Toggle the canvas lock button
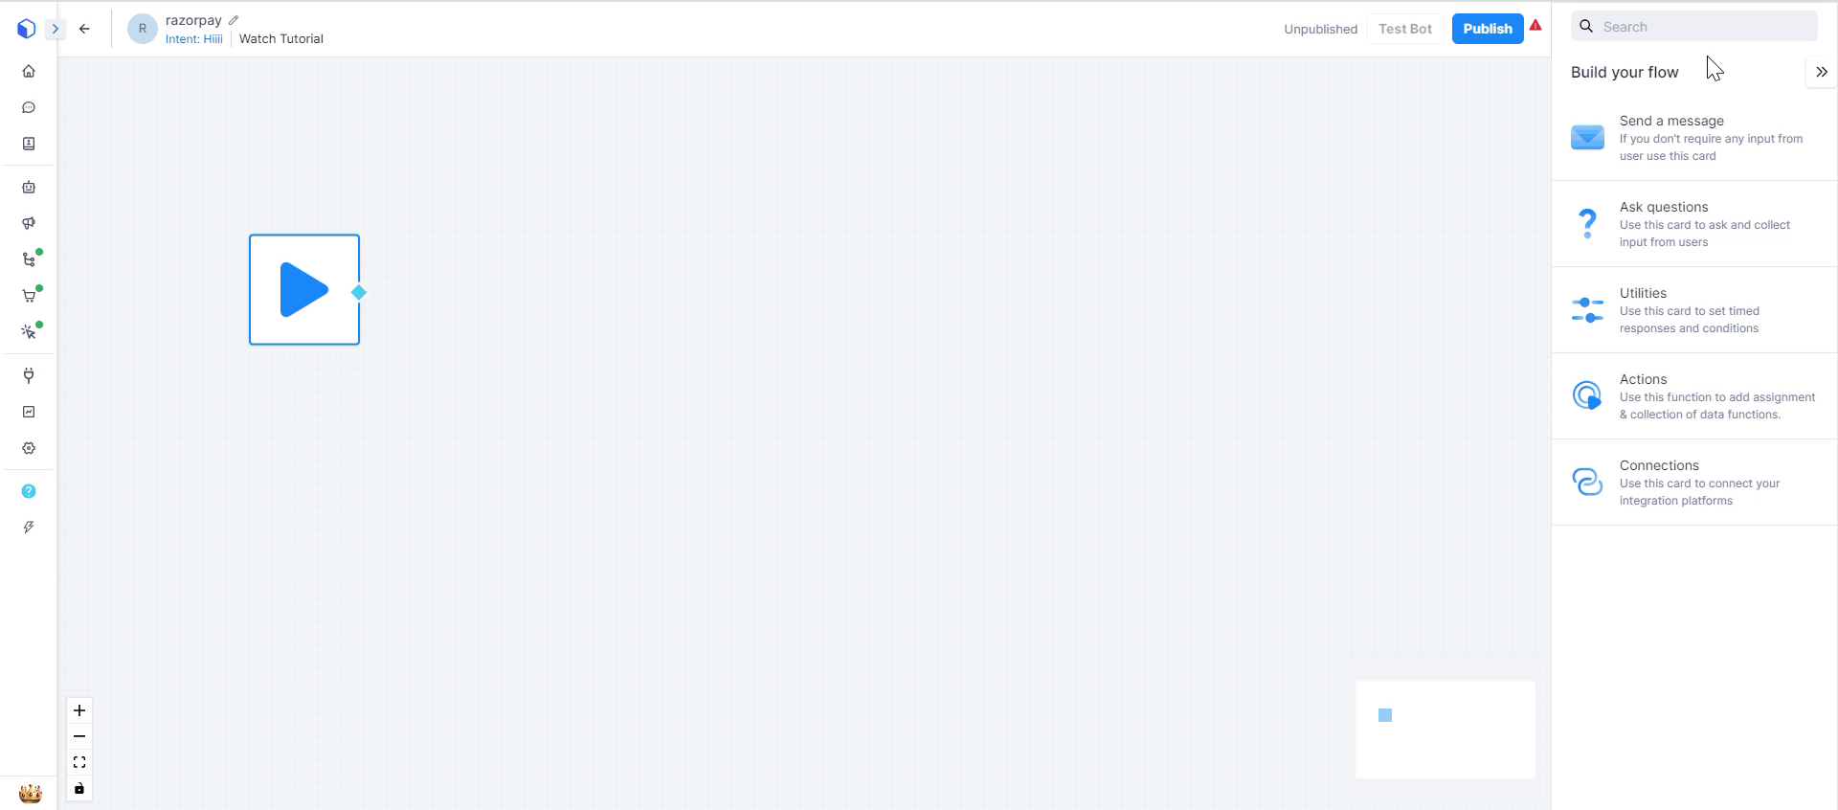This screenshot has width=1838, height=810. (79, 789)
